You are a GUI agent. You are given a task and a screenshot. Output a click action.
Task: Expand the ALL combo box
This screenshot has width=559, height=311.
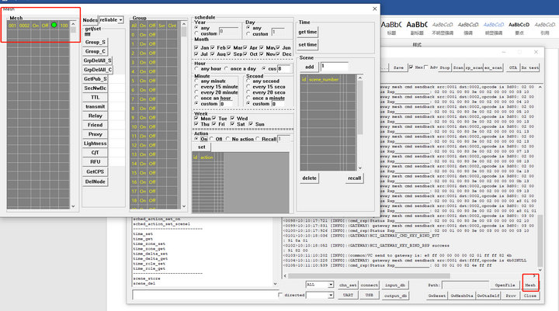(331, 285)
